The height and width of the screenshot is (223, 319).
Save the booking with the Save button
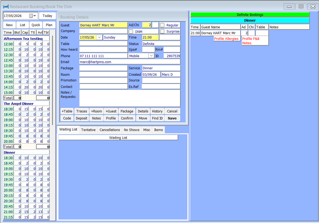[172, 118]
